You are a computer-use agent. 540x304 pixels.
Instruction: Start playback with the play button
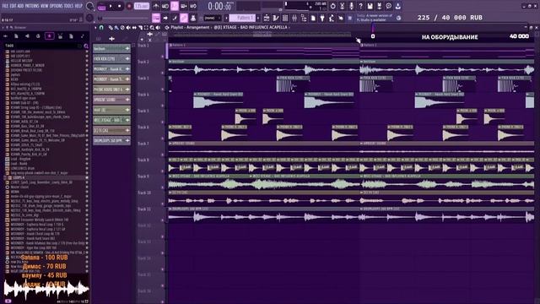tap(111, 6)
